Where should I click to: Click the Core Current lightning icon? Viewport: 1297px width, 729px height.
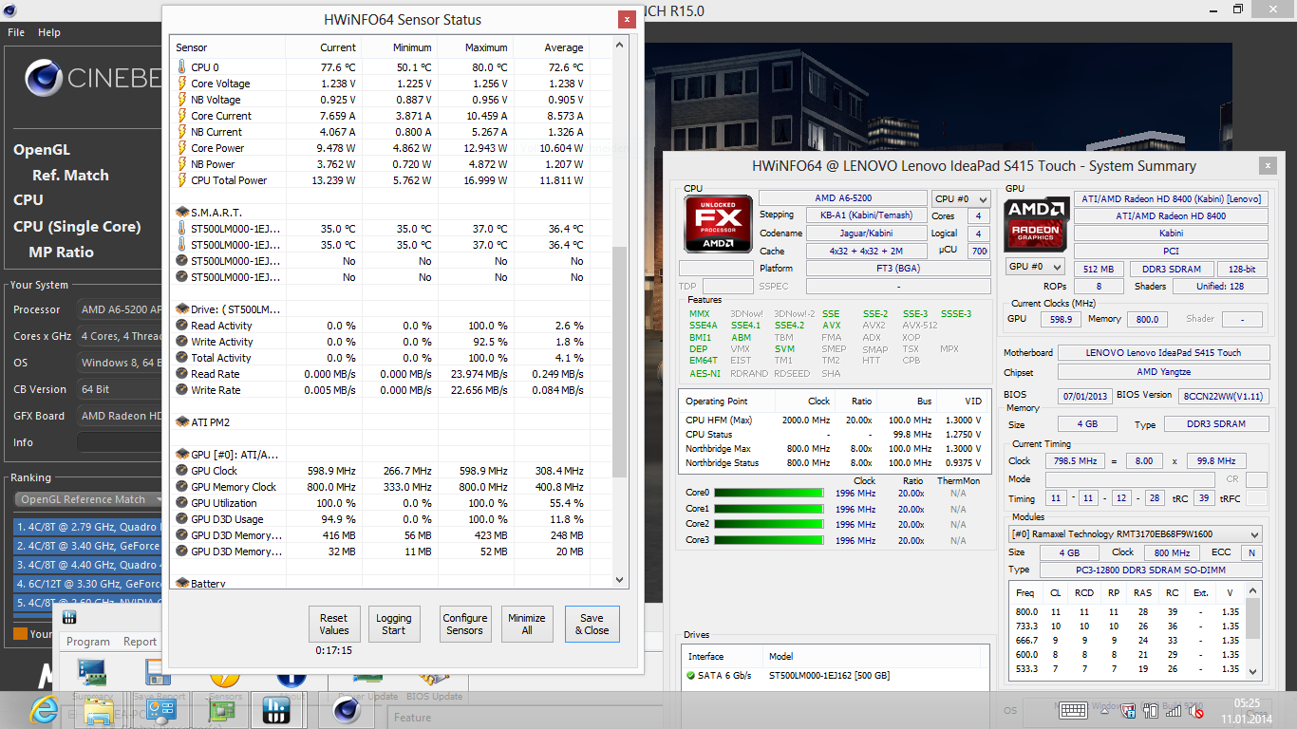click(x=182, y=116)
